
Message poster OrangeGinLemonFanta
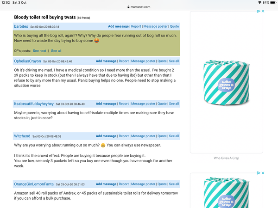pos(143,184)
